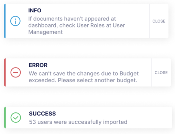The width and height of the screenshot is (175, 134).
Task: Click the 53 users imported message
Action: tap(78, 122)
